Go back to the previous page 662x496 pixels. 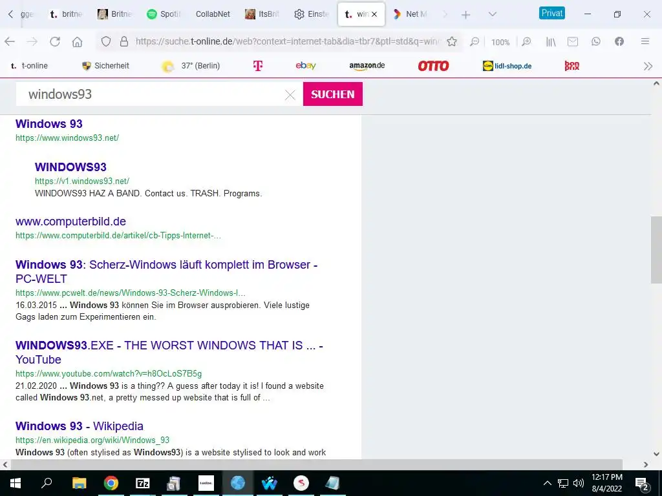pos(10,41)
